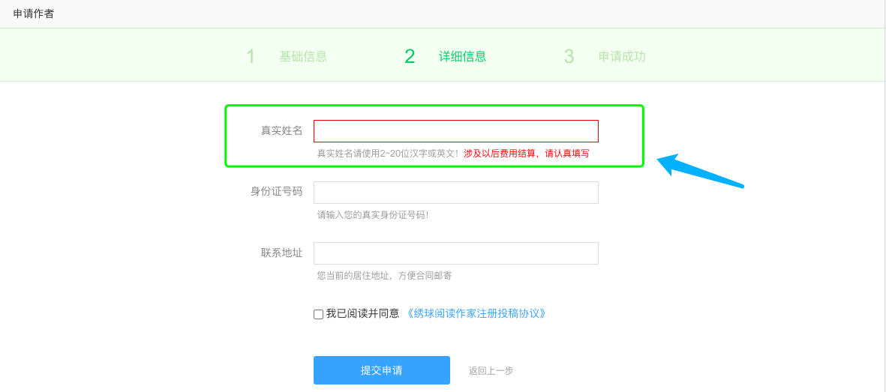Go back via 返回上一步 link

(491, 370)
